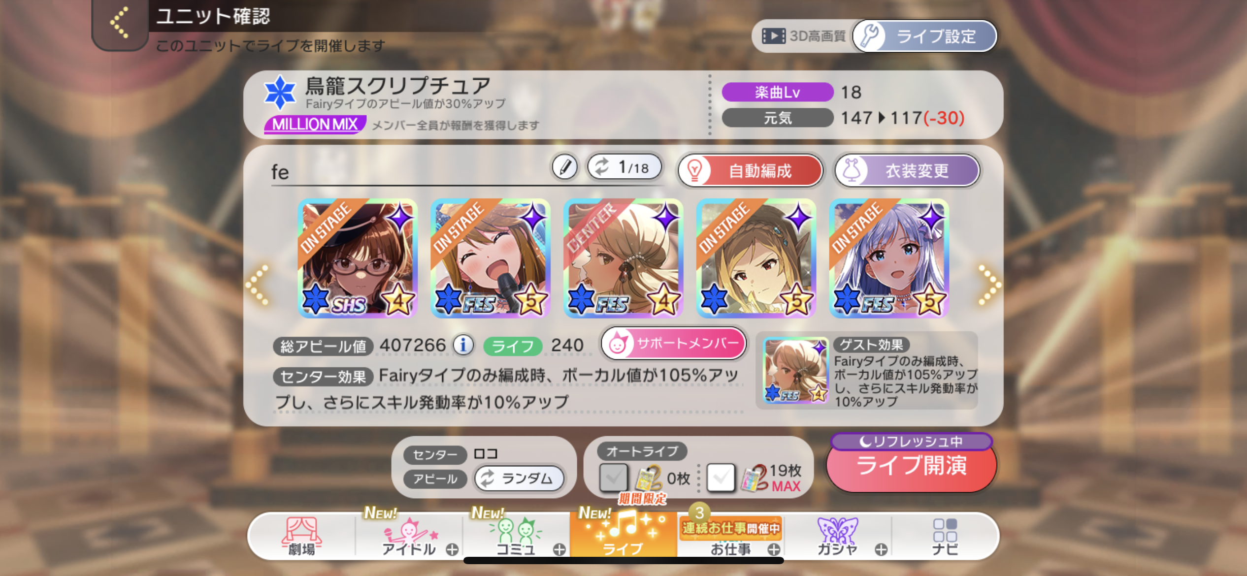Switch unit via the 1/18 selector

(x=624, y=167)
